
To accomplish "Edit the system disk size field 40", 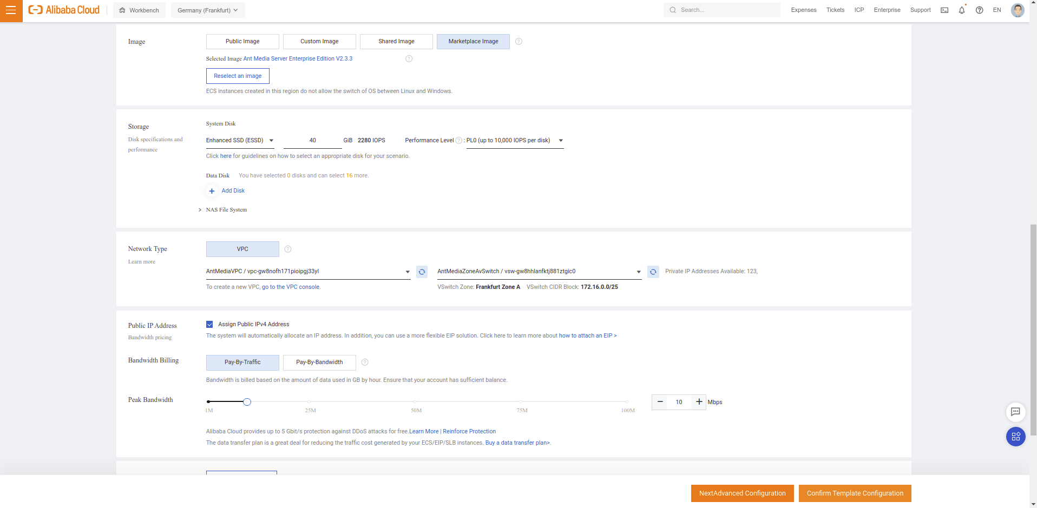I will coord(312,141).
